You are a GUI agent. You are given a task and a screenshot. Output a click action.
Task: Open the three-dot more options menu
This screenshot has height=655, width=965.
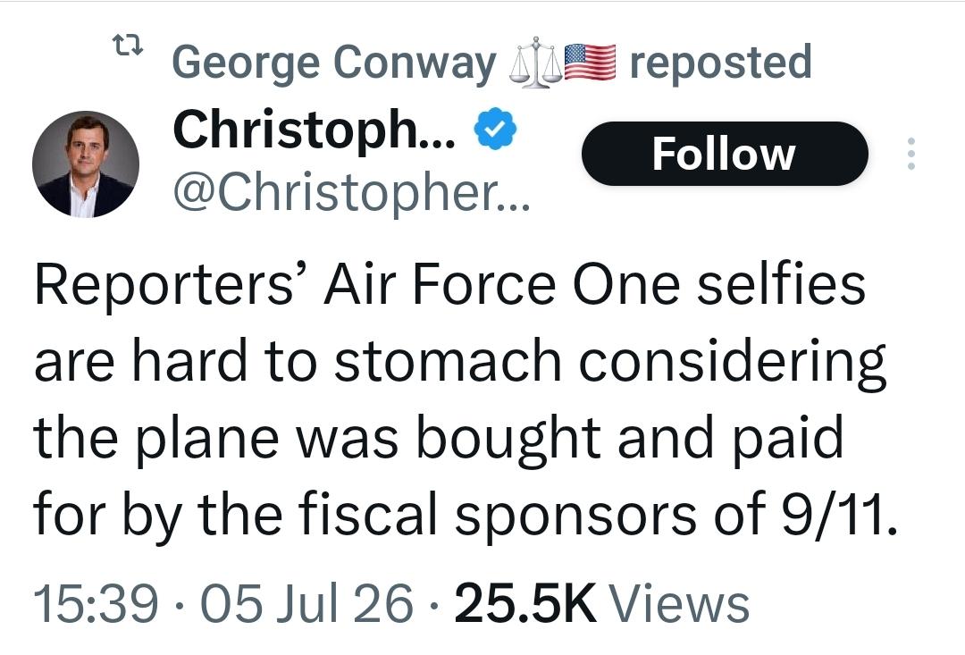[x=910, y=154]
